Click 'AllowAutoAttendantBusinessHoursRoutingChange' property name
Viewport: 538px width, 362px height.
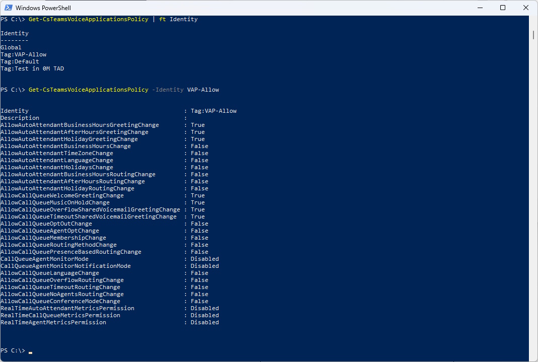(x=78, y=174)
